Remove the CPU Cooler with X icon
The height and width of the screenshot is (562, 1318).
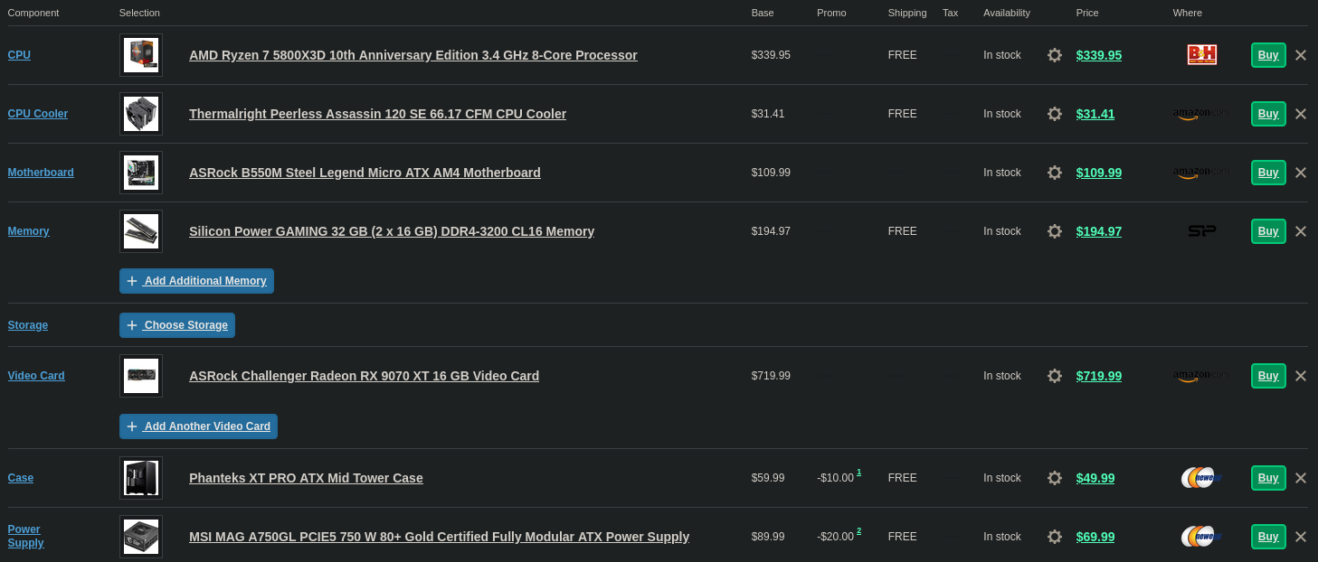coord(1301,114)
